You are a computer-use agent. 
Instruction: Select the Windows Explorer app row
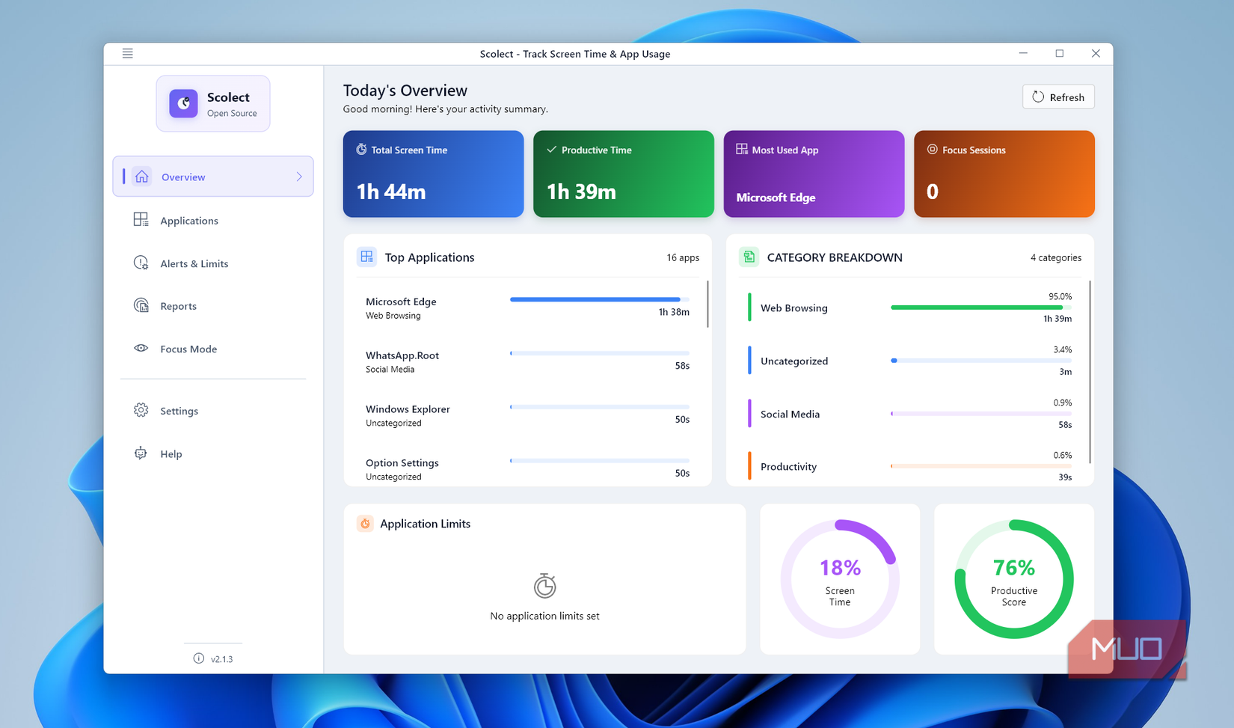[x=527, y=415]
